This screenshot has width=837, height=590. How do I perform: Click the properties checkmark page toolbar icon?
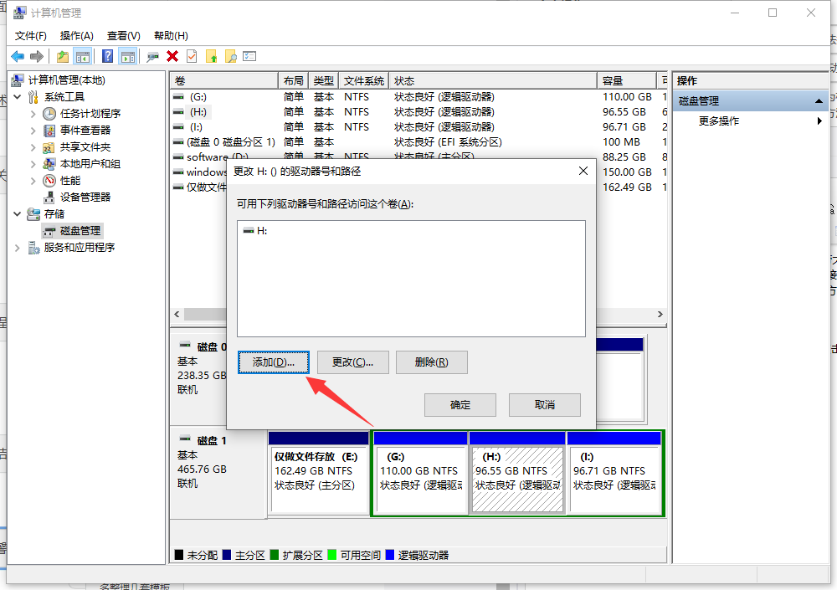pyautogui.click(x=192, y=56)
